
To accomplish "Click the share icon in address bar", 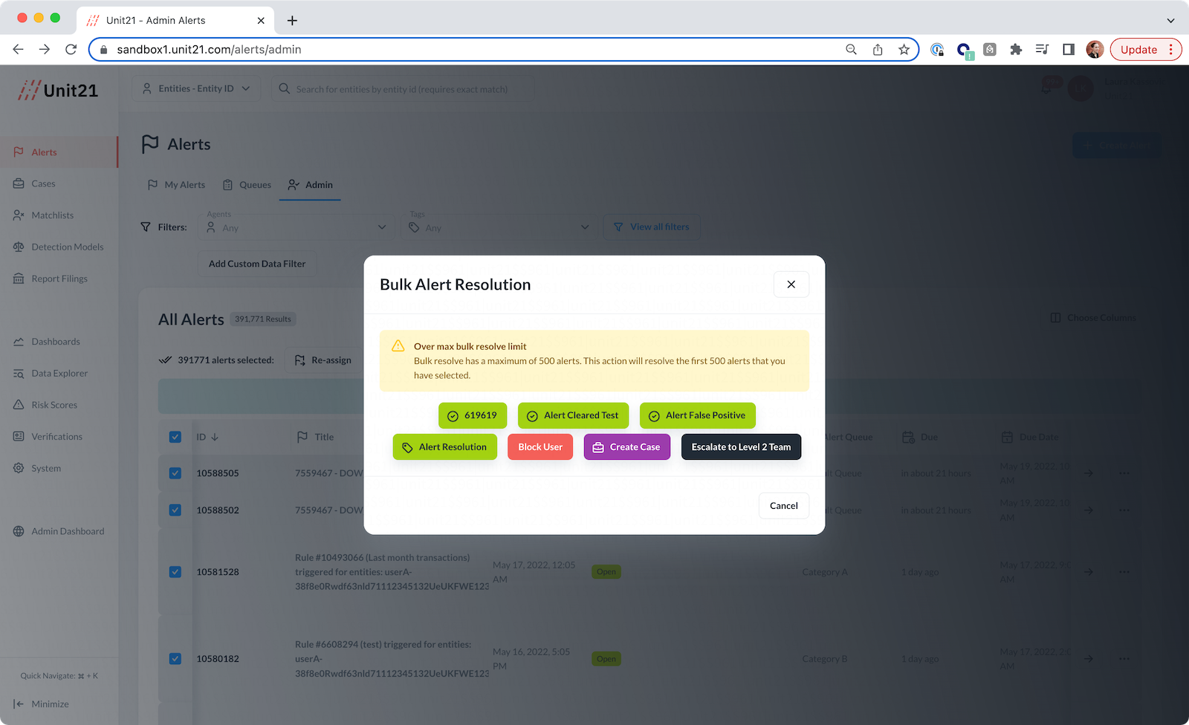I will (878, 50).
